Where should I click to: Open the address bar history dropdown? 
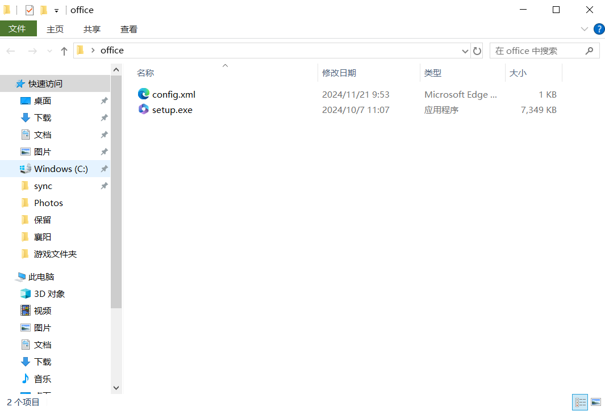click(465, 51)
